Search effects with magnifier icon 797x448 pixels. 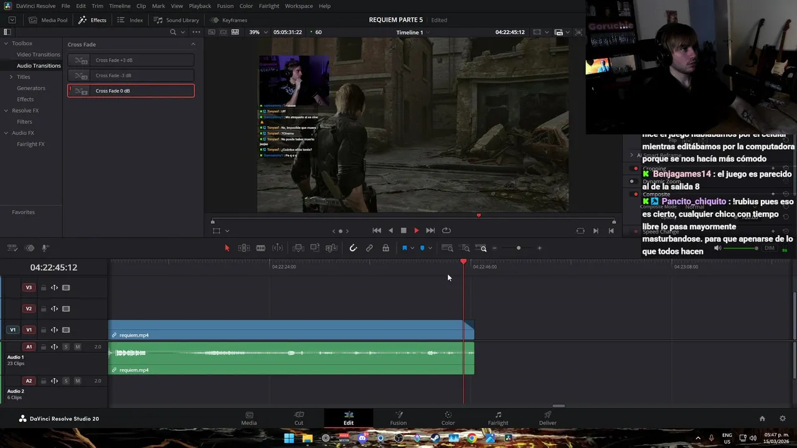point(173,32)
